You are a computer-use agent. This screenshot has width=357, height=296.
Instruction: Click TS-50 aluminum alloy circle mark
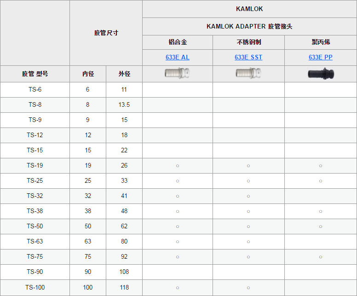[x=178, y=227]
